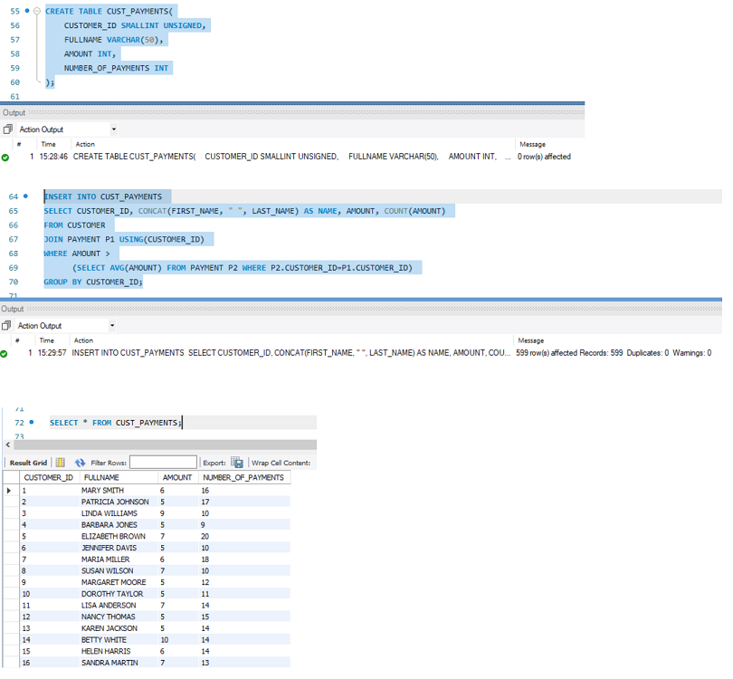The image size is (733, 679).
Task: Click the Export recordset icon
Action: coord(237,463)
